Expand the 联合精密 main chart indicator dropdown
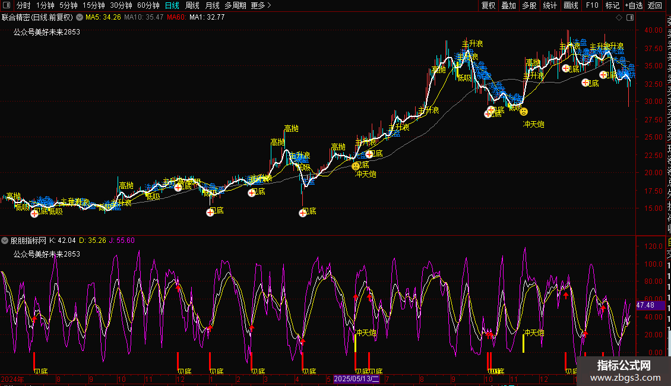Image resolution: width=671 pixels, height=386 pixels. coord(80,18)
